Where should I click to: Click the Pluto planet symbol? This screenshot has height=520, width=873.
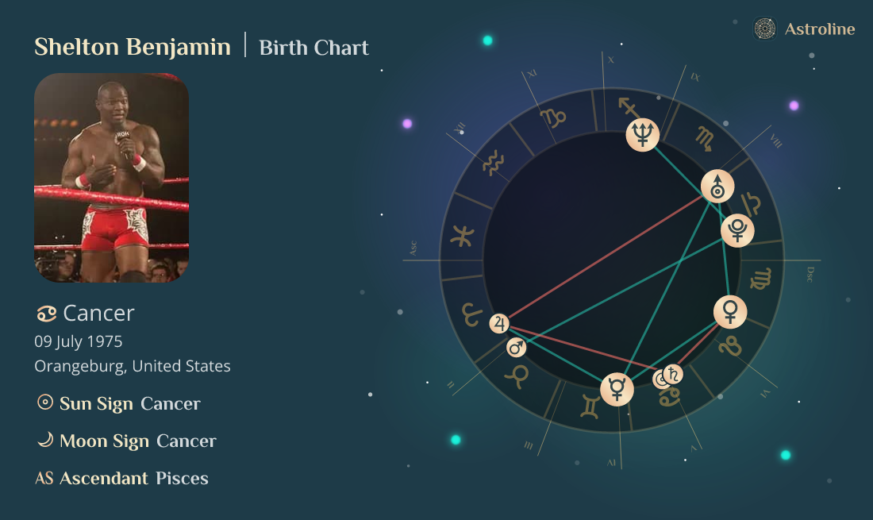pyautogui.click(x=737, y=230)
